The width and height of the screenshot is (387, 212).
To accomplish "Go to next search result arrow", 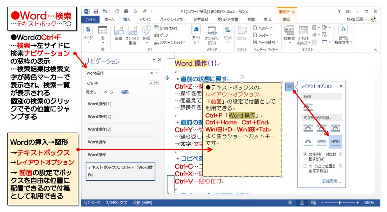I will tap(157, 83).
